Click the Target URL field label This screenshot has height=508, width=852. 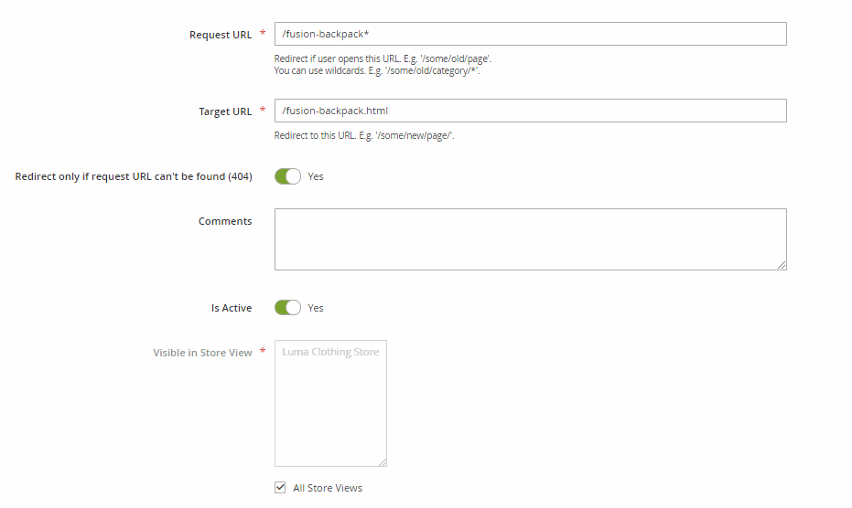pyautogui.click(x=225, y=111)
